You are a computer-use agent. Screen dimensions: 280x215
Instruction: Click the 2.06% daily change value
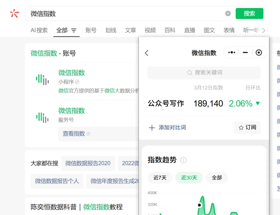(241, 104)
